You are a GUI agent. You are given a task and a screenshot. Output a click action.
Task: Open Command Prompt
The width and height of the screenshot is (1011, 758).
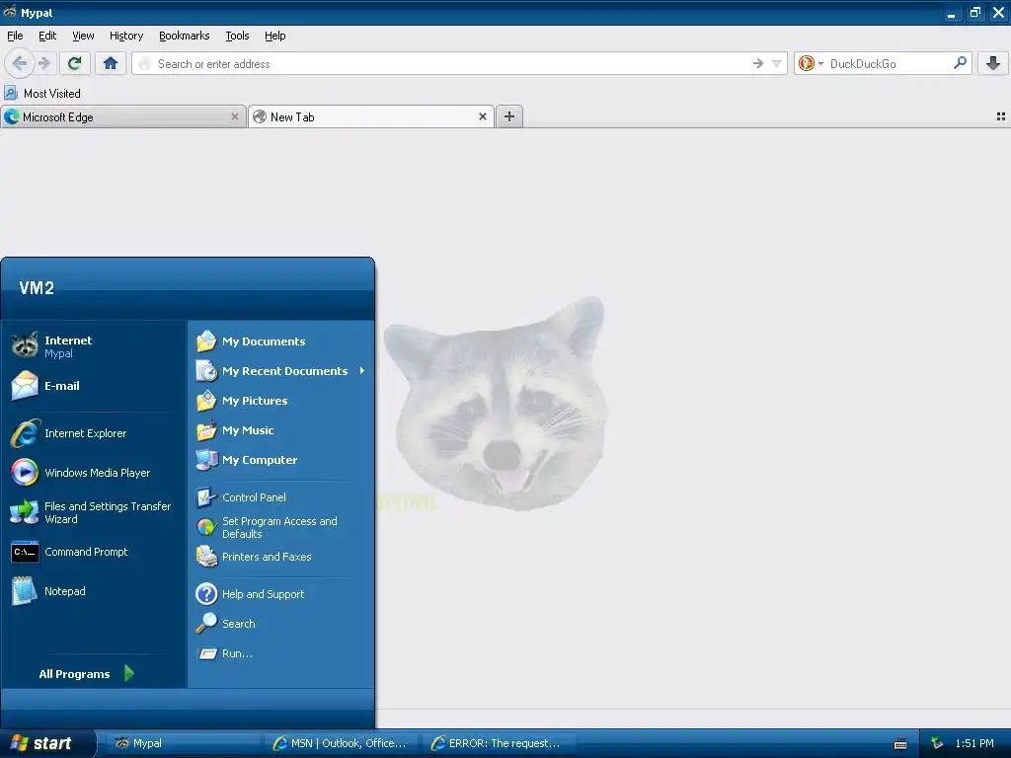point(94,552)
